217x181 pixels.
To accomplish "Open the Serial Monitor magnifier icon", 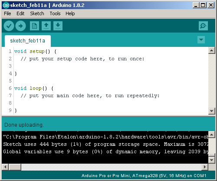I will [x=203, y=26].
